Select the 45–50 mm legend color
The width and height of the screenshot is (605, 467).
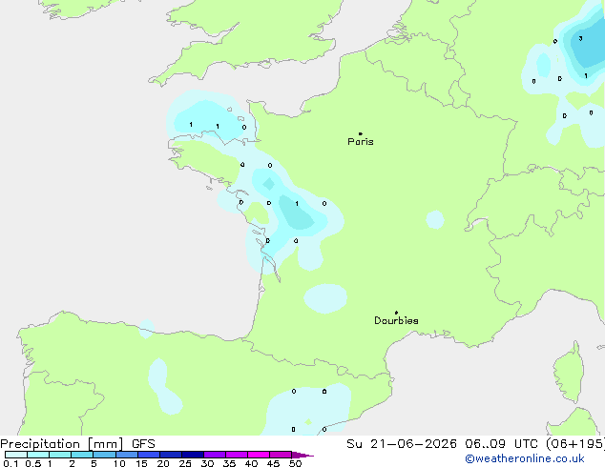tap(281, 455)
